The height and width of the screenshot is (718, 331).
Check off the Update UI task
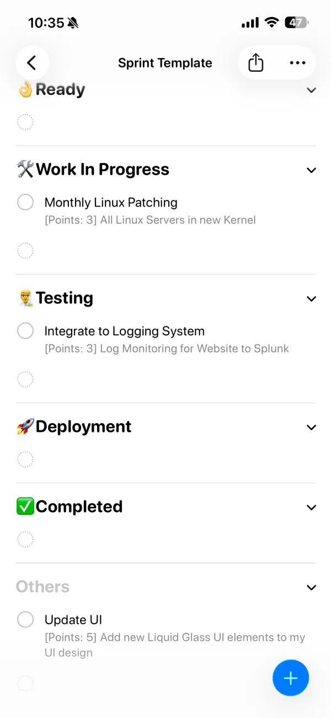[25, 619]
